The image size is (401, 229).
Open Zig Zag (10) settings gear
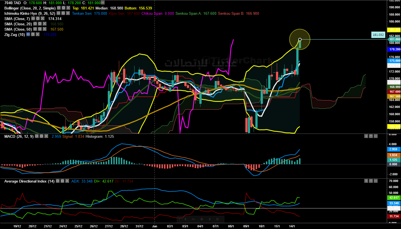coord(33,34)
